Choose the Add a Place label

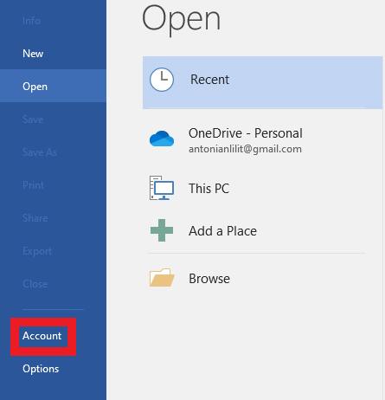point(222,231)
